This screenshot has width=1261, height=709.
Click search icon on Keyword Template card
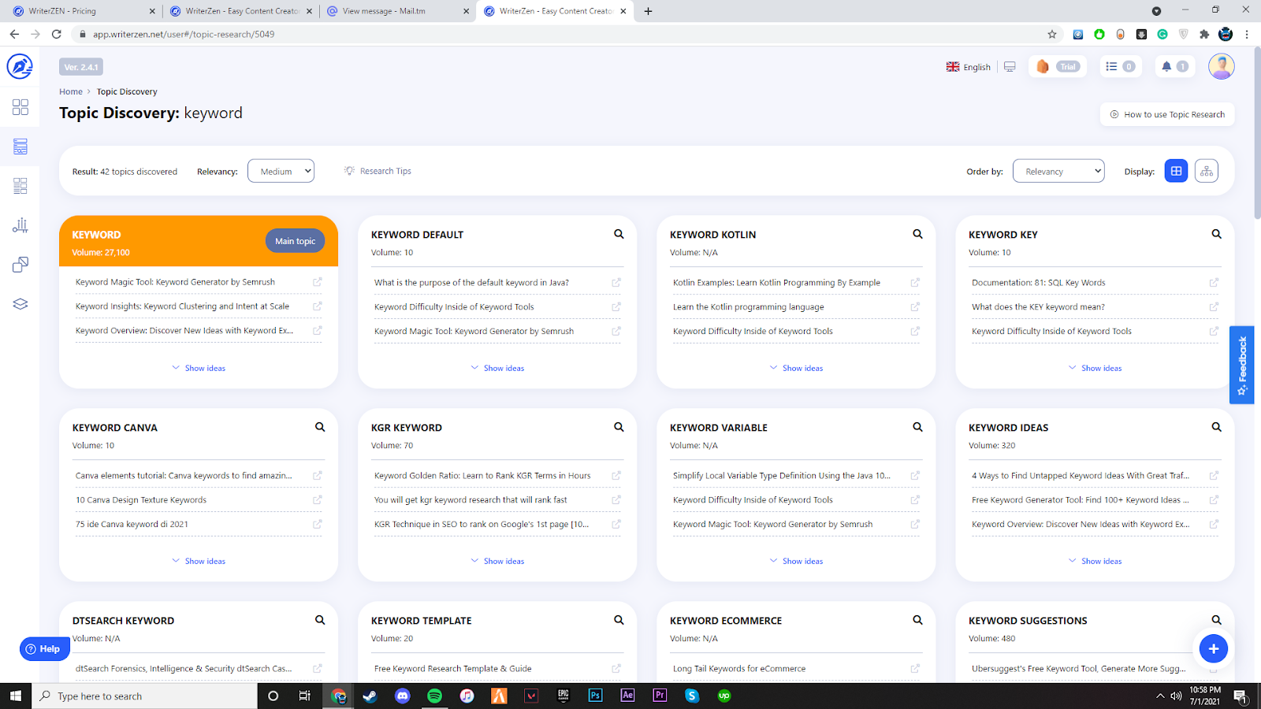point(619,620)
